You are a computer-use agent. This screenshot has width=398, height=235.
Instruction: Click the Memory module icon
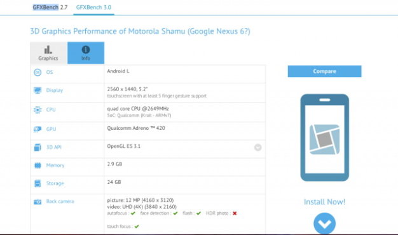point(38,166)
